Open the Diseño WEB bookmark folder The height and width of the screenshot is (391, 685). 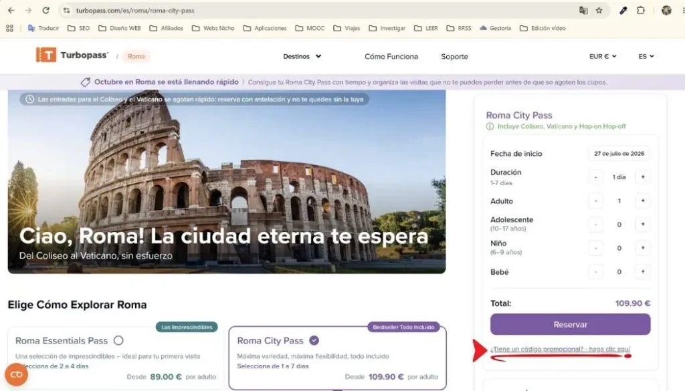120,28
